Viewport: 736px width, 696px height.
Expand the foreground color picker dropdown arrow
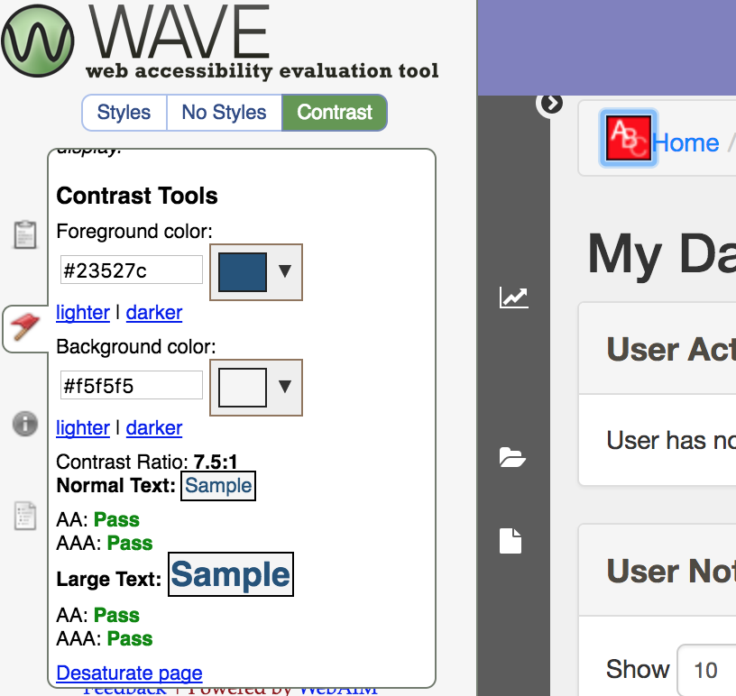pos(285,270)
